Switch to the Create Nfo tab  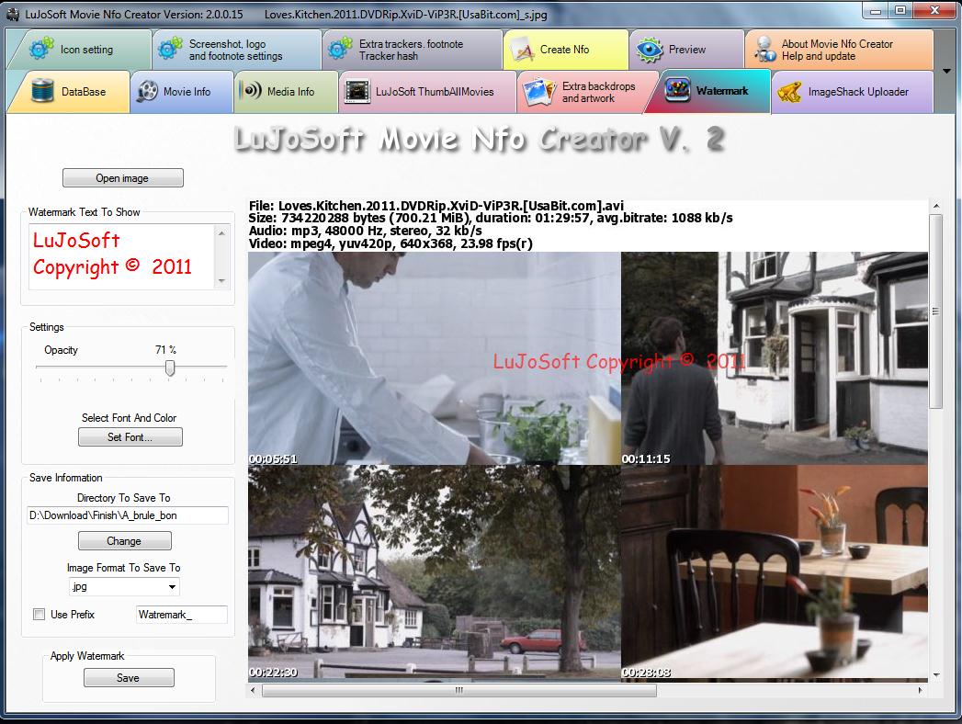tap(566, 49)
